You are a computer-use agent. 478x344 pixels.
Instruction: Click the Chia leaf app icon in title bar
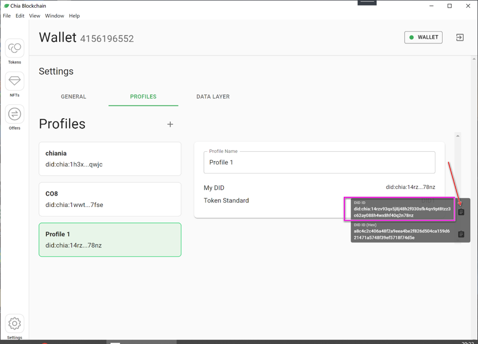point(6,6)
